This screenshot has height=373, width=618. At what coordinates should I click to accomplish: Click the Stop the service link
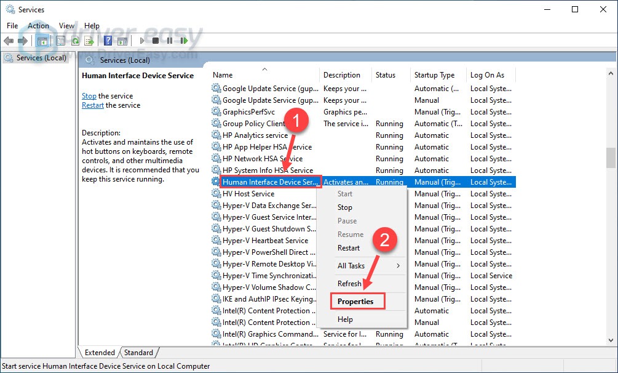click(x=89, y=96)
